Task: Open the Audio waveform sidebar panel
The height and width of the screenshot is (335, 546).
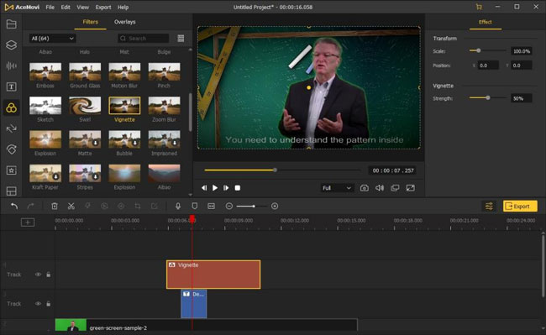Action: 11,65
